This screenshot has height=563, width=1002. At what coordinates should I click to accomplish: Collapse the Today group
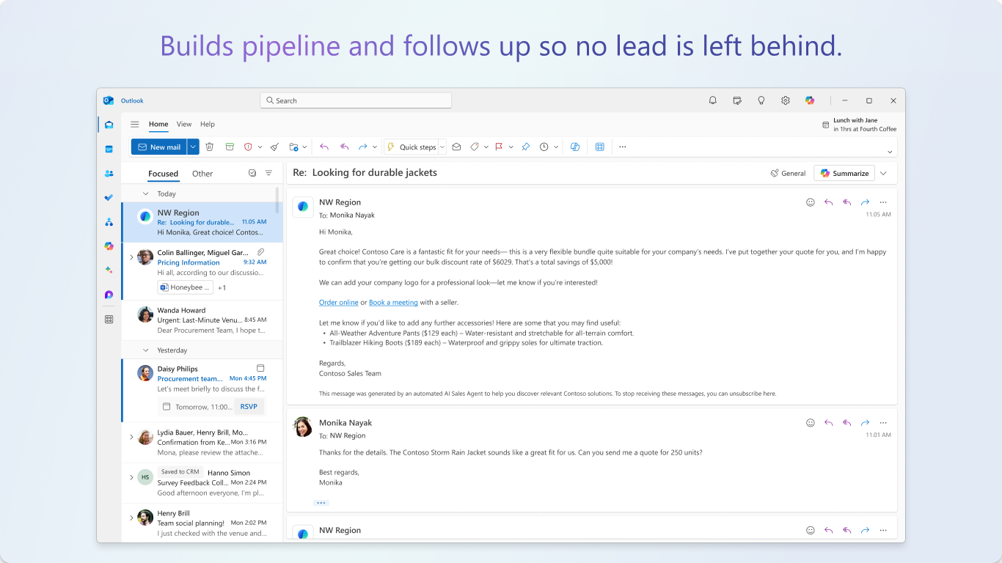146,194
